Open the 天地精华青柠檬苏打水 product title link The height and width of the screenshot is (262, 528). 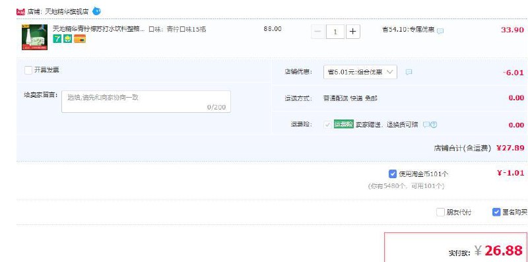point(98,29)
